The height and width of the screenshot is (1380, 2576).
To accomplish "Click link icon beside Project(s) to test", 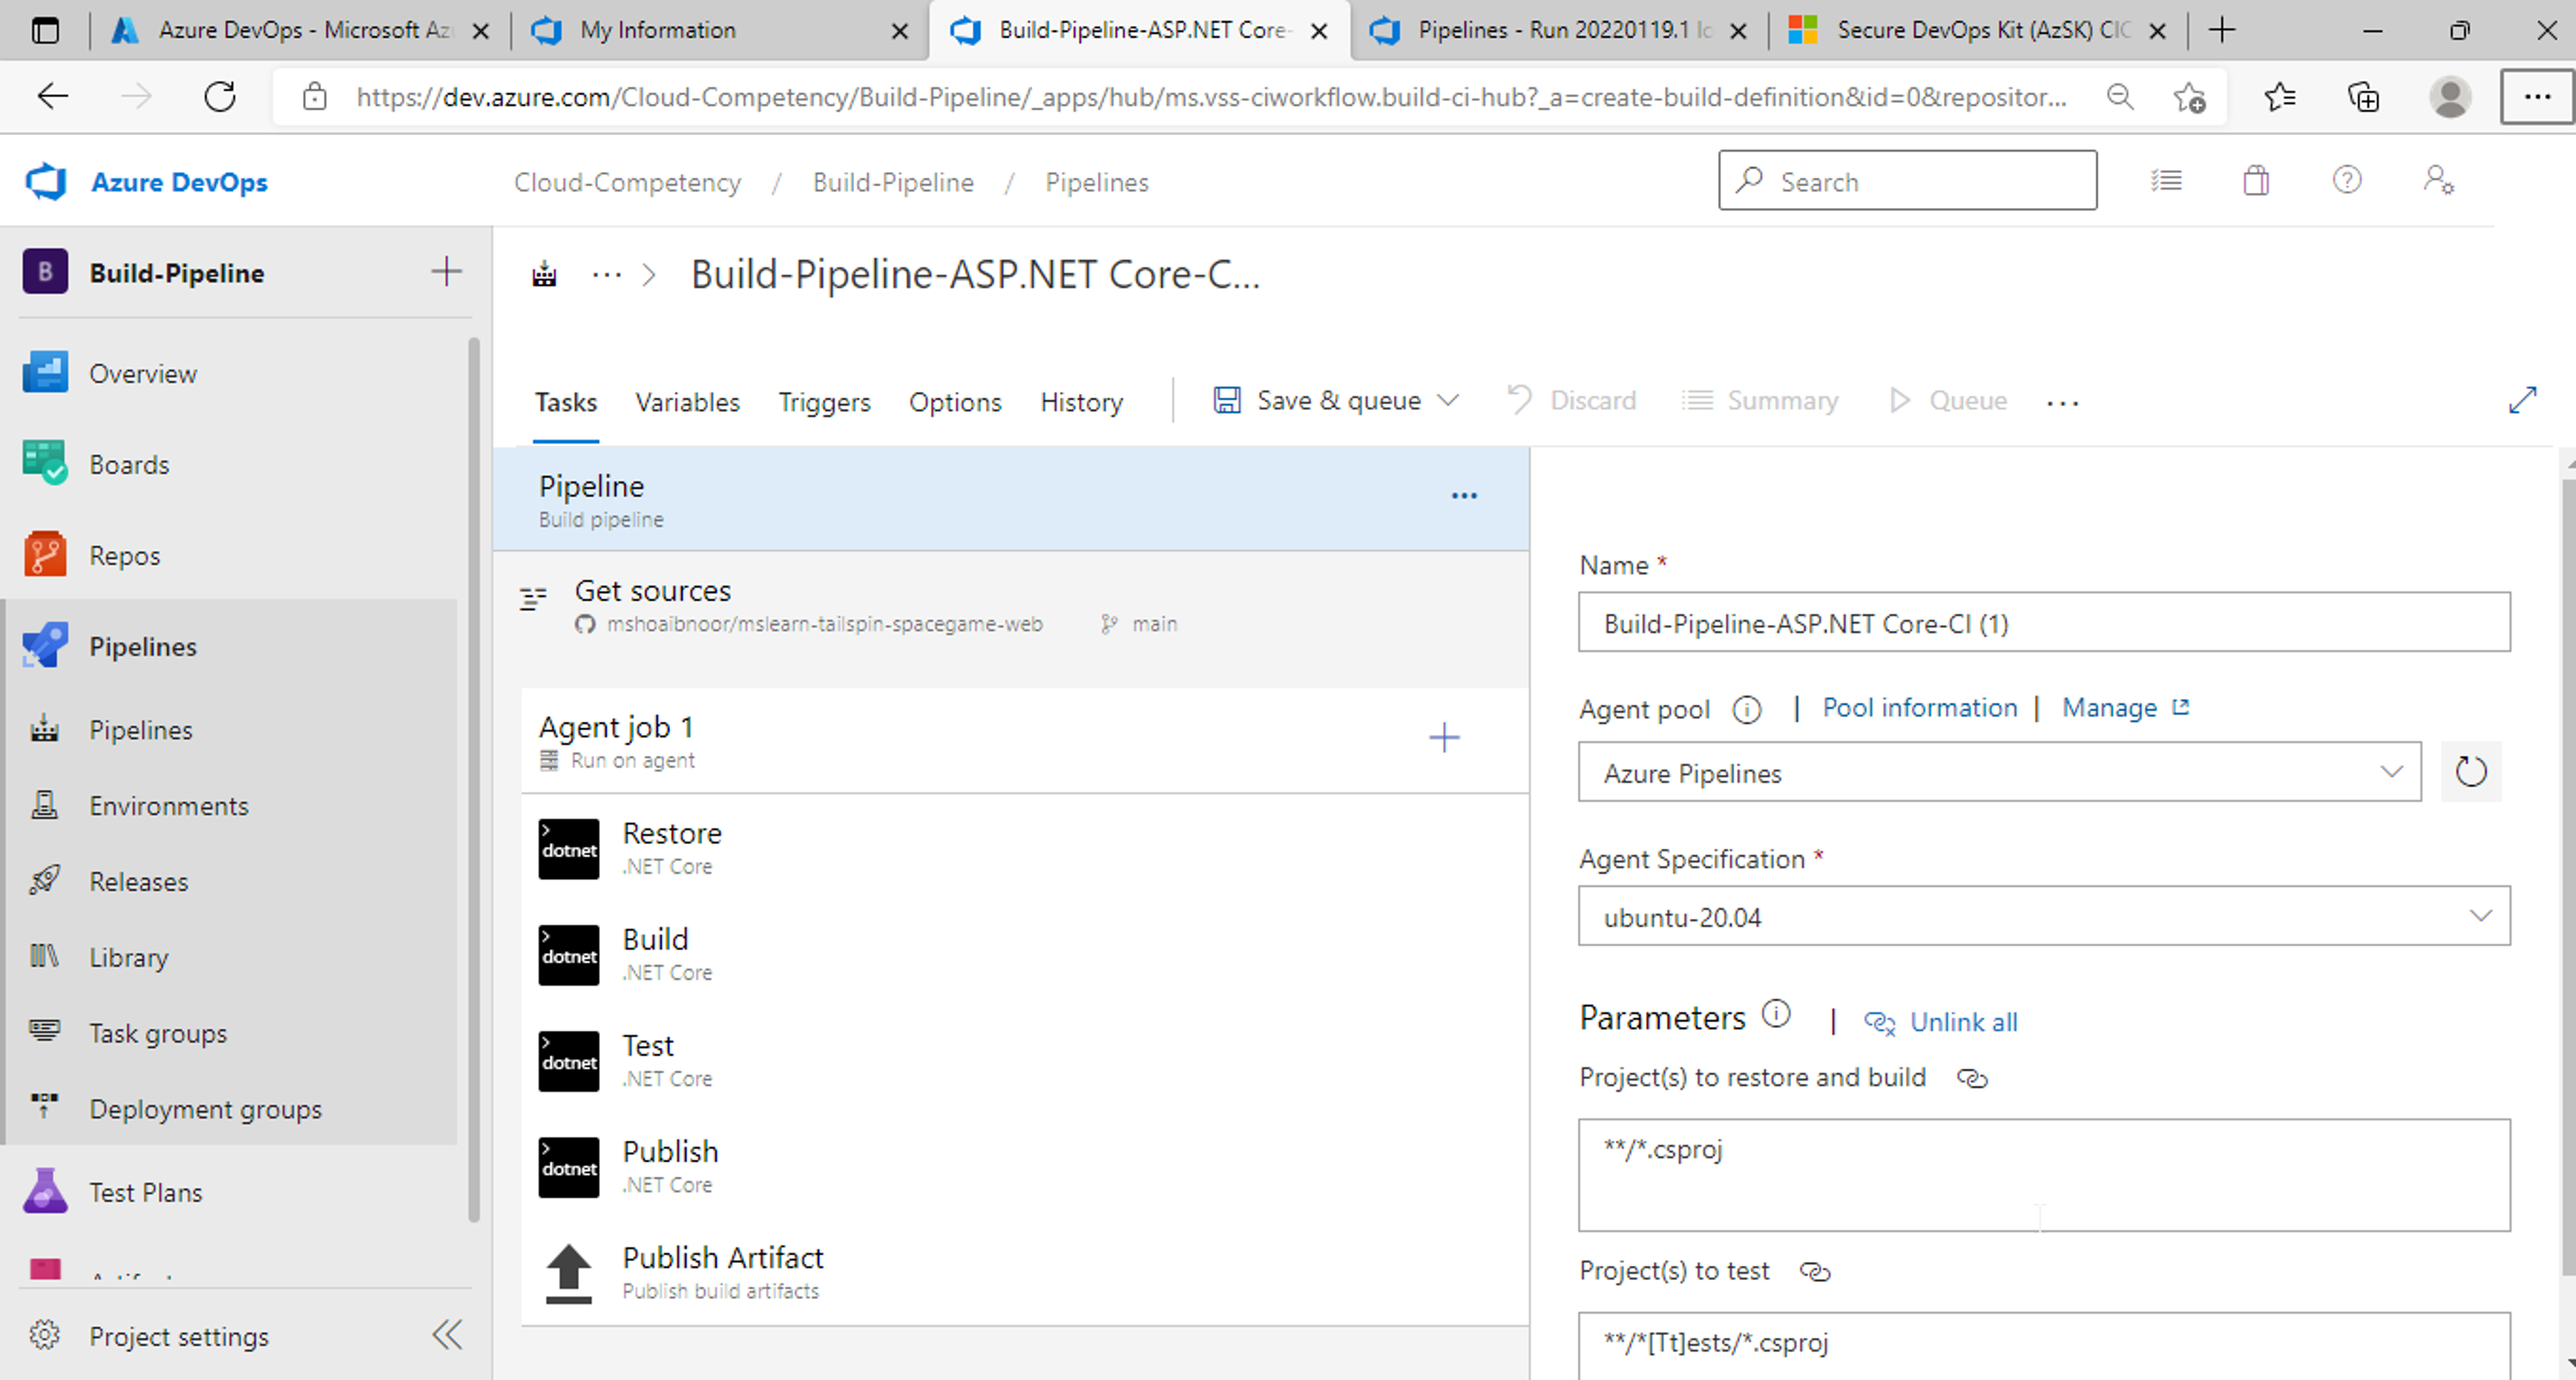I will (x=1815, y=1272).
